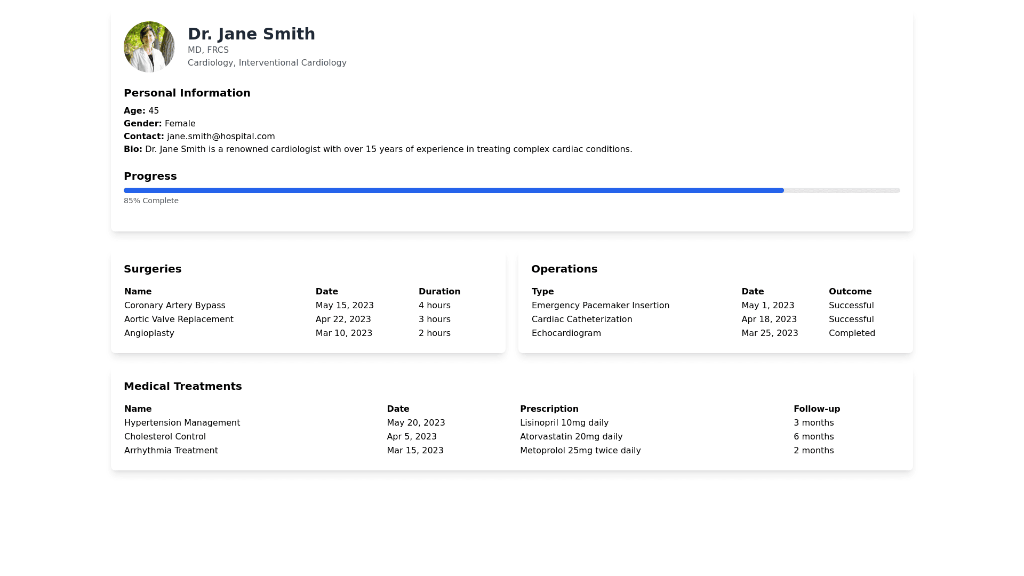1024x576 pixels.
Task: Click the Echocardiogram operation entry
Action: [566, 333]
